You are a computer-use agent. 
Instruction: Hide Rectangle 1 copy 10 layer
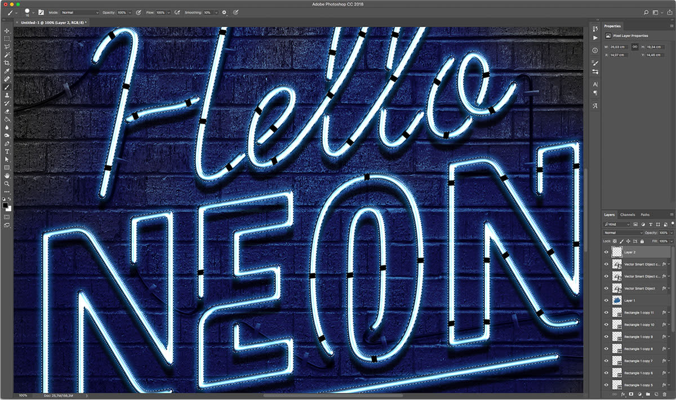click(606, 325)
